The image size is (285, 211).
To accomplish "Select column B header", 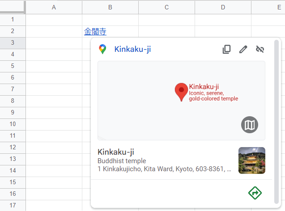I will (x=110, y=7).
